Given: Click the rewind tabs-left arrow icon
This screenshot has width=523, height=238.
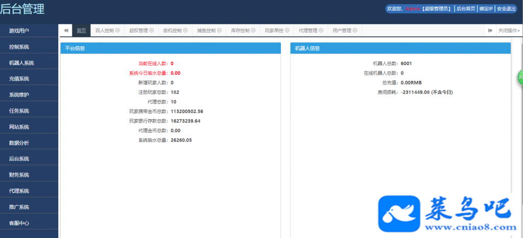Looking at the screenshot, I should (x=66, y=30).
